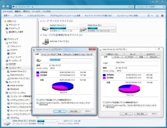Viewport: 167px width, 128px height.
Task: Click OK in Data Drive (D:) properties
Action: tap(126, 114)
